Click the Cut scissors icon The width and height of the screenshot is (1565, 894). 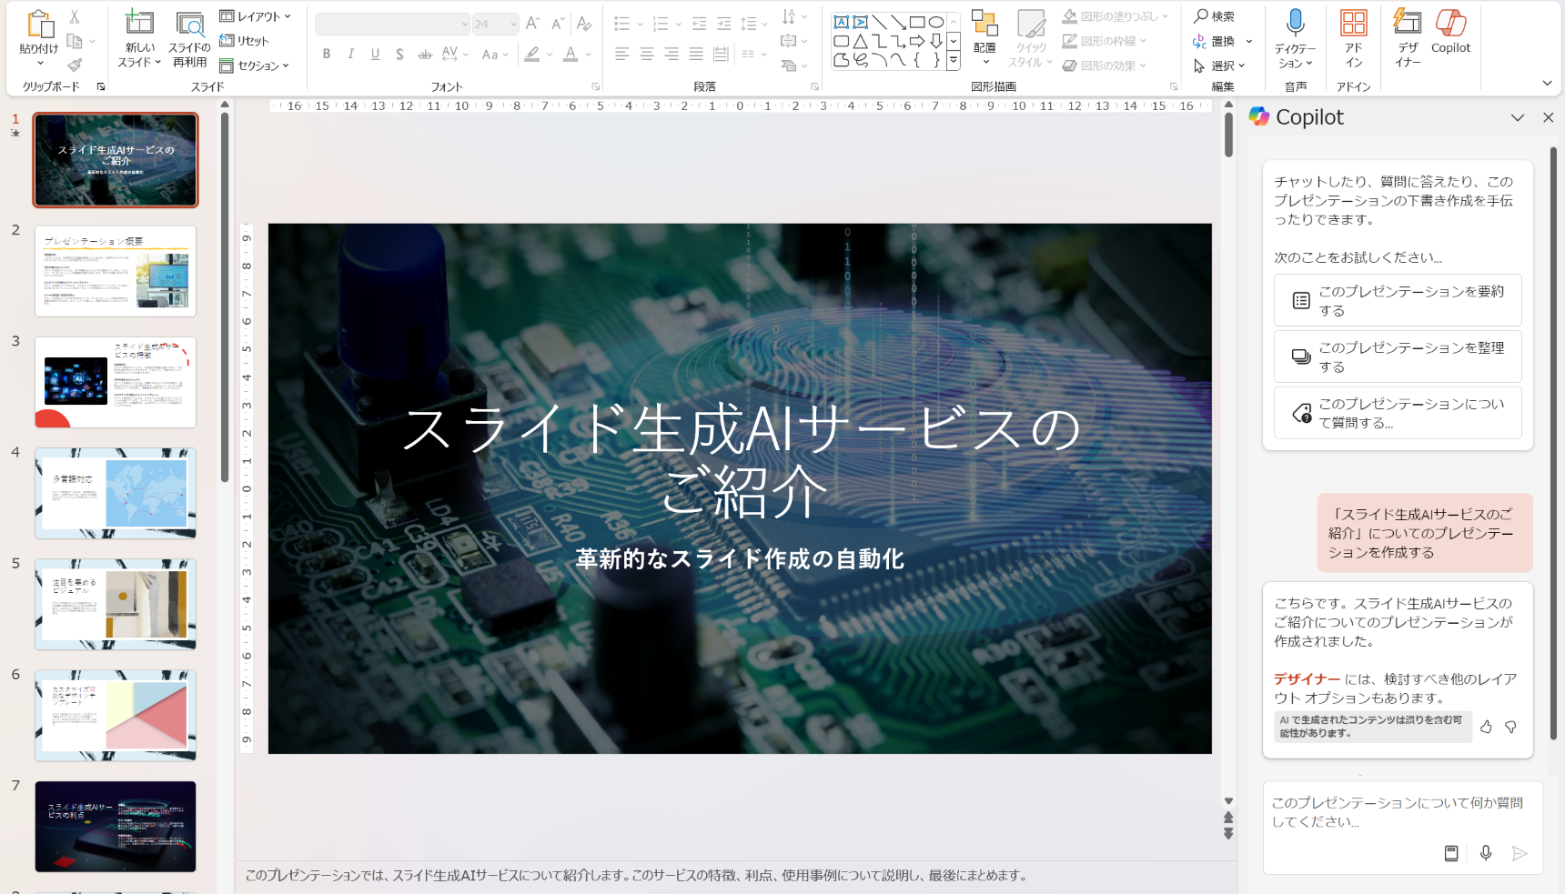[x=75, y=17]
